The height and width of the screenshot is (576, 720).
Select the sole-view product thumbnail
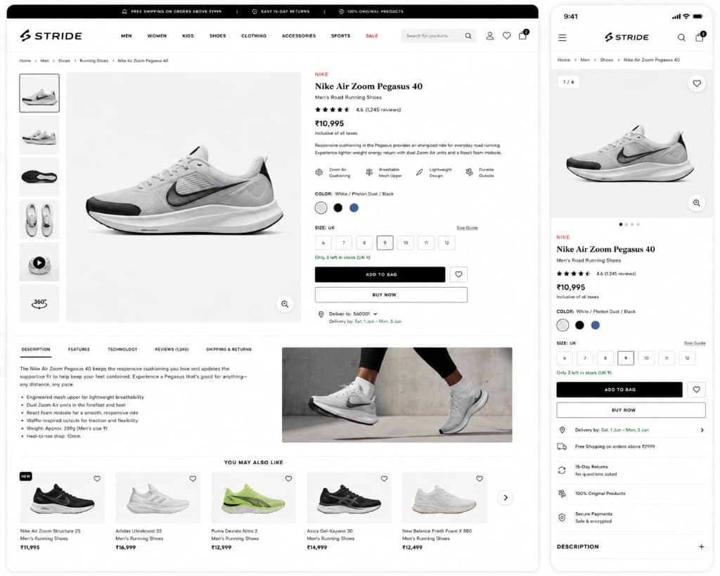pos(39,177)
